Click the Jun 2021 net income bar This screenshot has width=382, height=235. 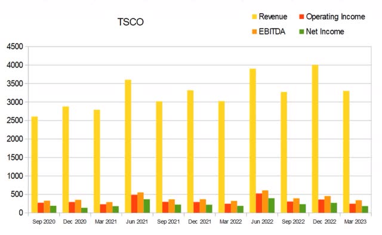[147, 206]
